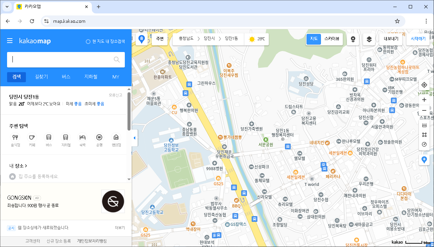Open the 충청남도 region selector

[x=186, y=39]
